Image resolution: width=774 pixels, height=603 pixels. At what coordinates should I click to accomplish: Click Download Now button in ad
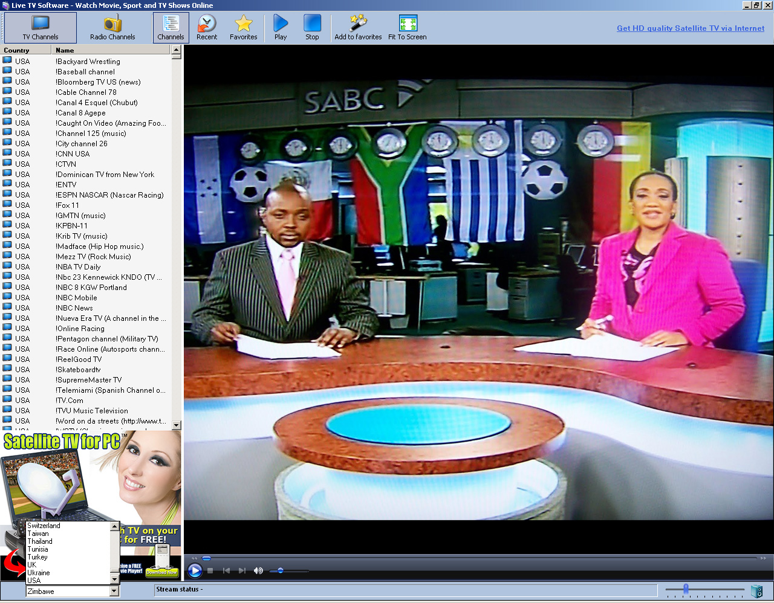click(x=161, y=572)
